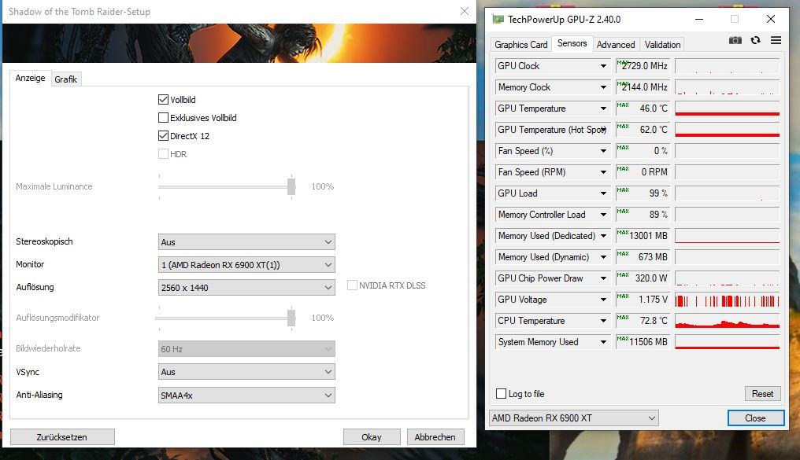This screenshot has height=460, width=800.
Task: Expand the GPU Clock sensor dropdown arrow
Action: (604, 66)
